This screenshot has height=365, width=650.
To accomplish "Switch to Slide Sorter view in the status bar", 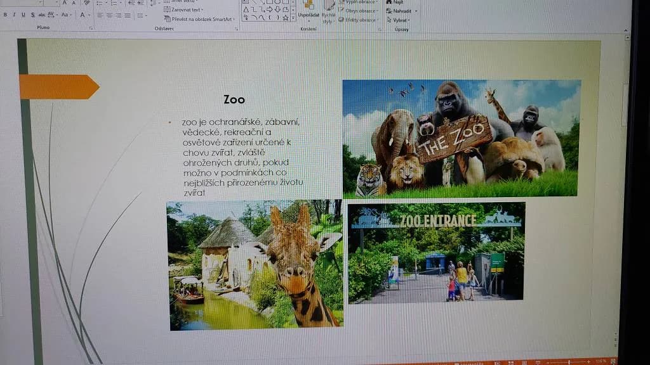I will pos(511,362).
